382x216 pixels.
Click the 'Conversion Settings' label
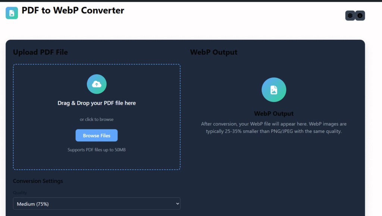(x=38, y=181)
